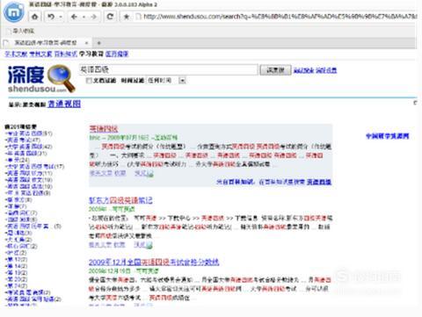Image resolution: width=422 pixels, height=317 pixels.
Task: Reload the page with the refresh icon
Action: [110, 17]
